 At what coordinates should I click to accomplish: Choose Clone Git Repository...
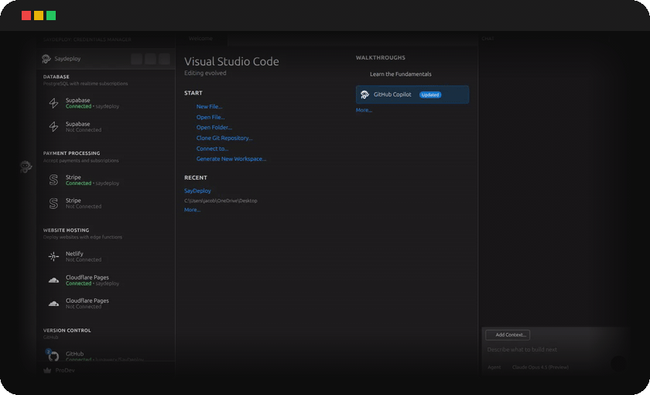coord(224,138)
